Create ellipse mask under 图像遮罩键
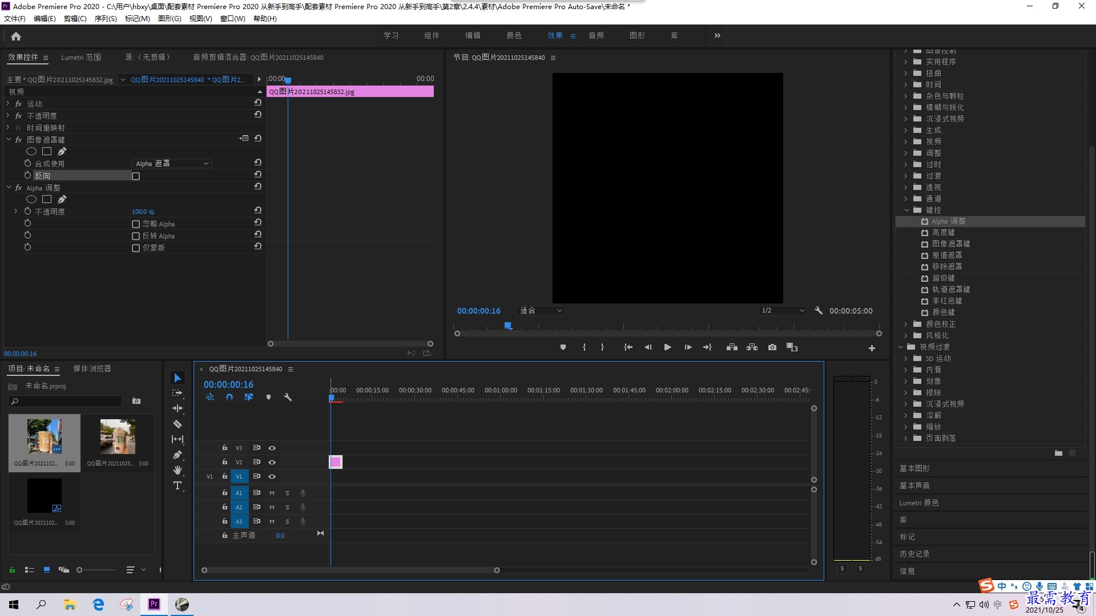 pyautogui.click(x=31, y=151)
